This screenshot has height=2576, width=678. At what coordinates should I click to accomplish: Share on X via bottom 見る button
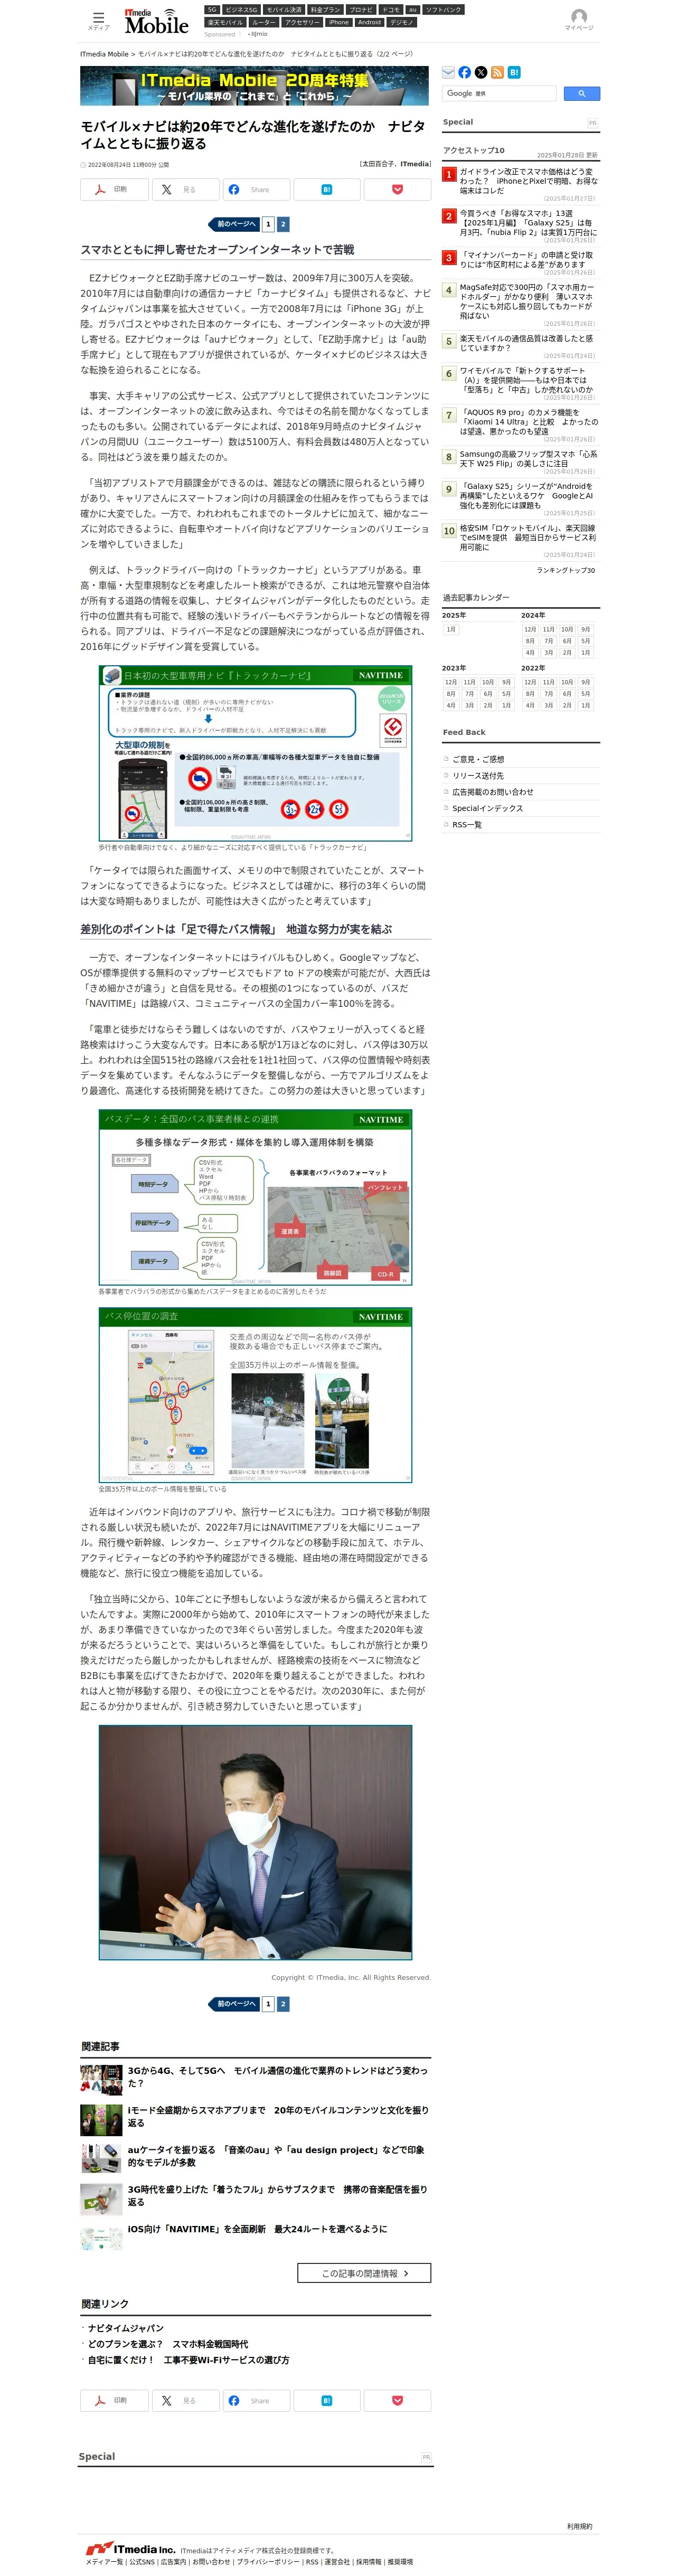coord(185,2400)
